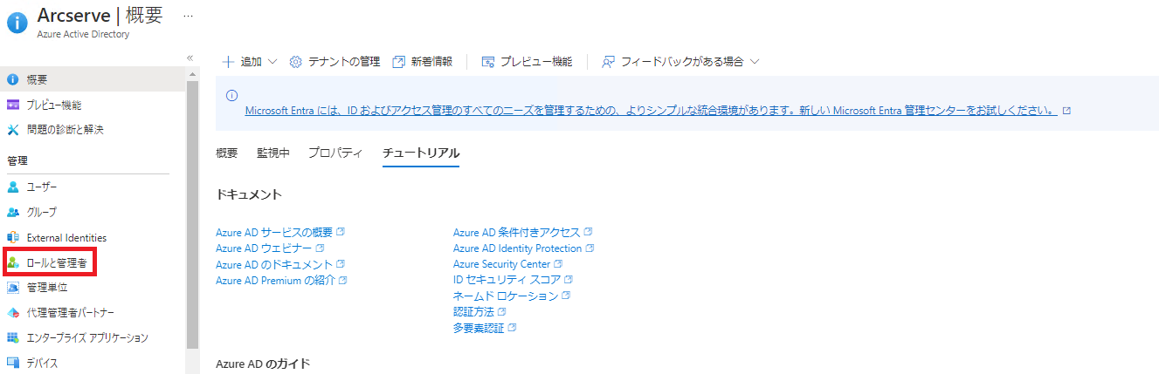
Task: Click the デバイス sidebar icon
Action: point(12,363)
